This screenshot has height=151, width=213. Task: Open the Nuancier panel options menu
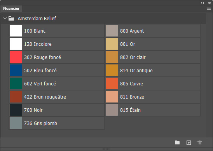pos(209,9)
